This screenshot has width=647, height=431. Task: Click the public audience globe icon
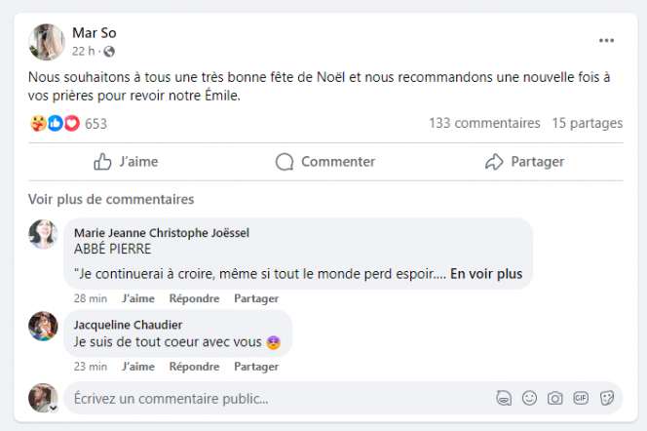(108, 51)
